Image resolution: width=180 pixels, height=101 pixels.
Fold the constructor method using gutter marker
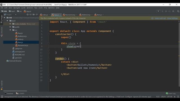pyautogui.click(x=49, y=34)
